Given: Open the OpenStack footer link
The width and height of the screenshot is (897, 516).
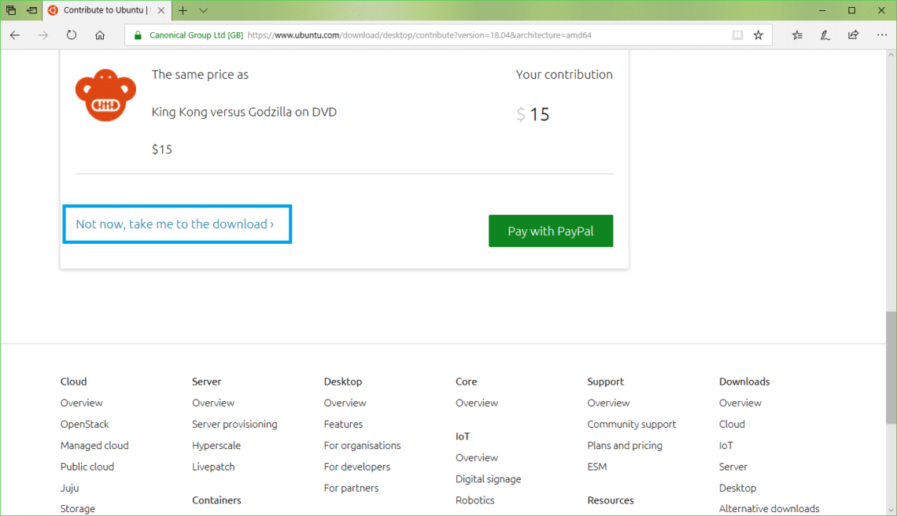Looking at the screenshot, I should pos(85,424).
